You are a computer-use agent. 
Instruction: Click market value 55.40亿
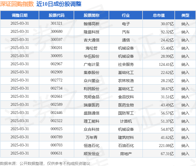coord(167,48)
